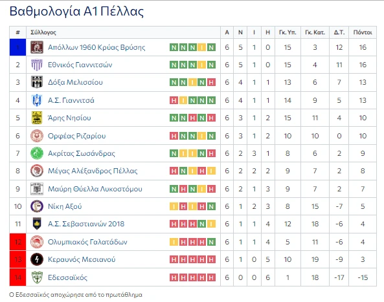Viewport: 384px width, 302px height.
Task: Click the Πόντοι column header
Action: [363, 32]
